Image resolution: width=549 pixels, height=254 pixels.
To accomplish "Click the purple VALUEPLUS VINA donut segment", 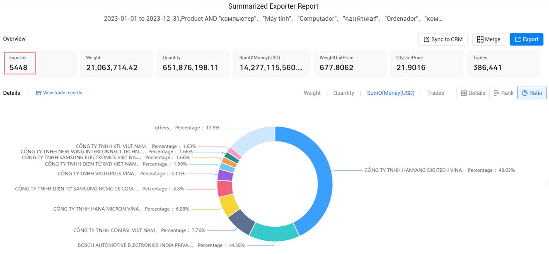I will tap(225, 175).
